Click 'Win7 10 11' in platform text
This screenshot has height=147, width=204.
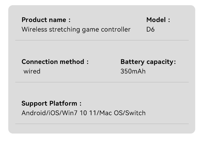pos(79,113)
